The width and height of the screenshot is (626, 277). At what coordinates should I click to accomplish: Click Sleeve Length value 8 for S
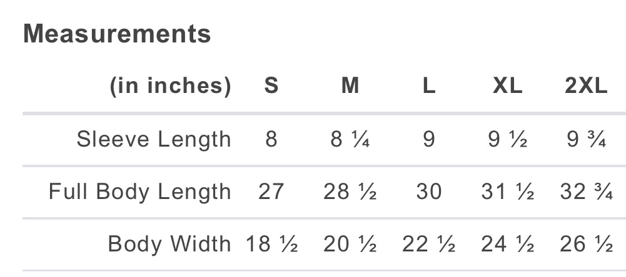coord(271,139)
